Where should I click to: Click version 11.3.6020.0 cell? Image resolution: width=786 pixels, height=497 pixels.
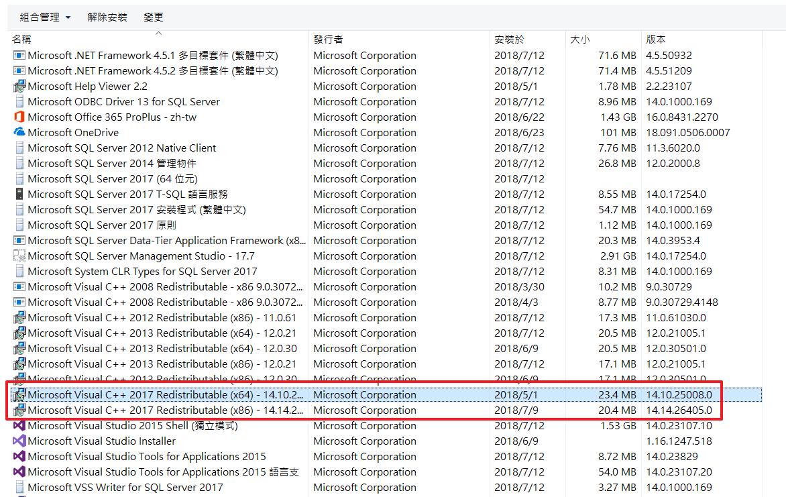click(x=673, y=148)
